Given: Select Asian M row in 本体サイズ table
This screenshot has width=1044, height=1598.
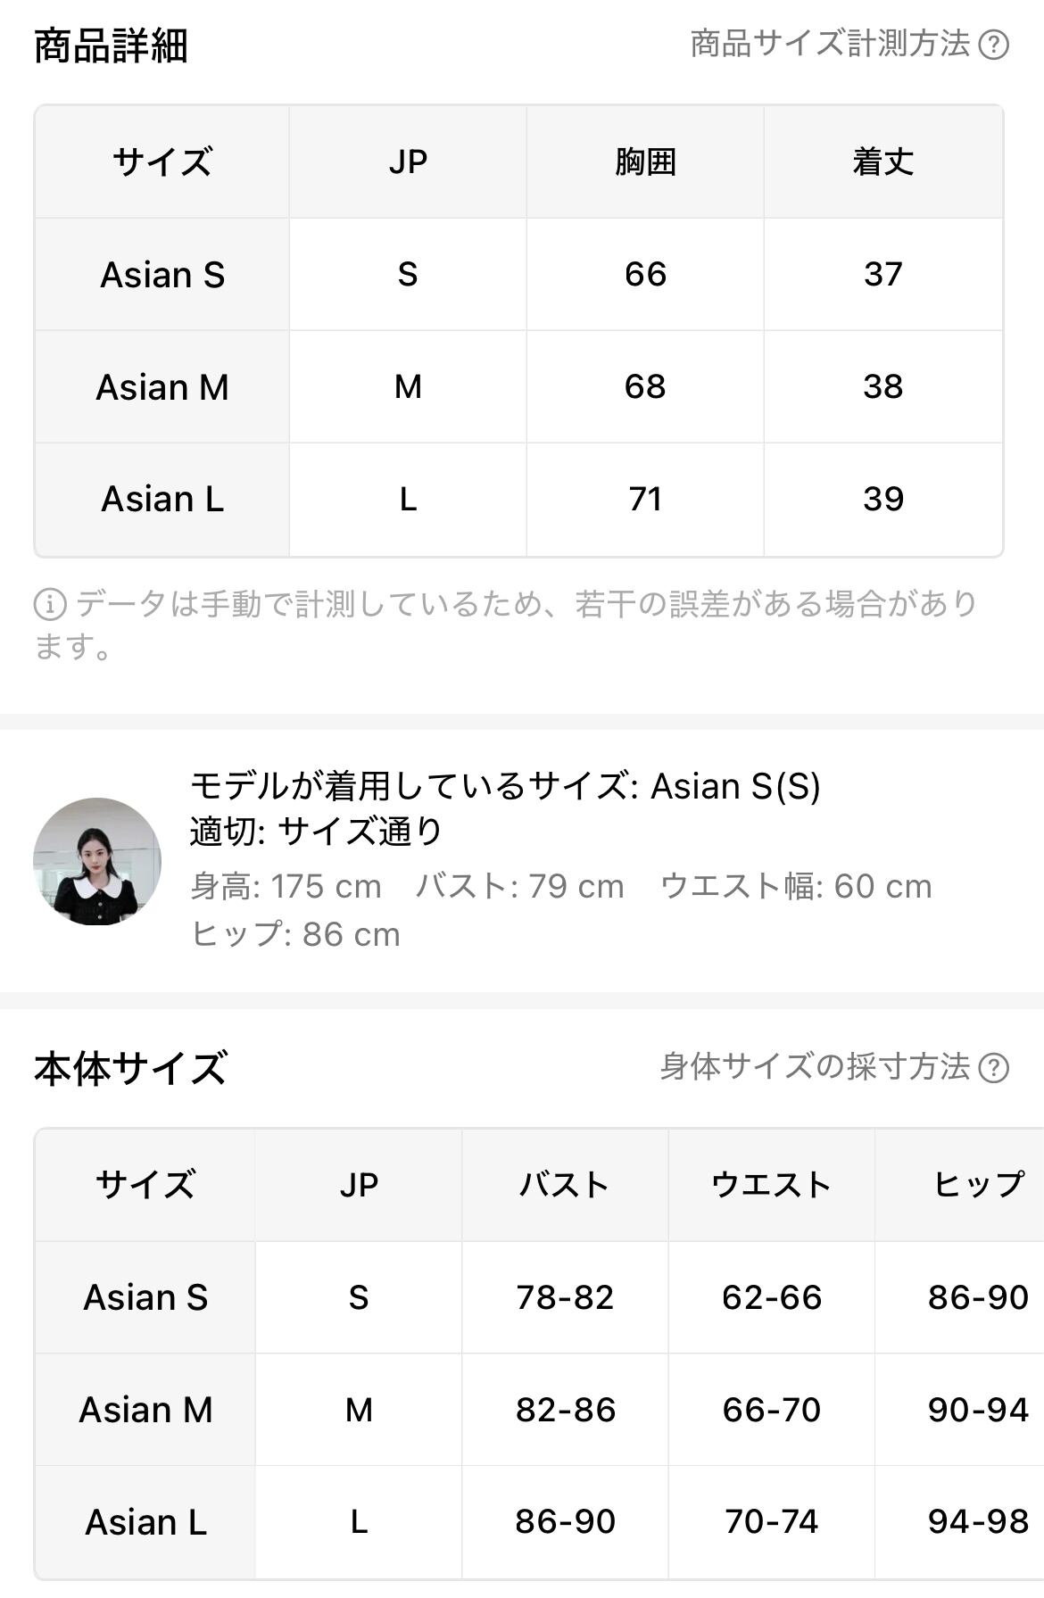Looking at the screenshot, I should pos(145,1410).
